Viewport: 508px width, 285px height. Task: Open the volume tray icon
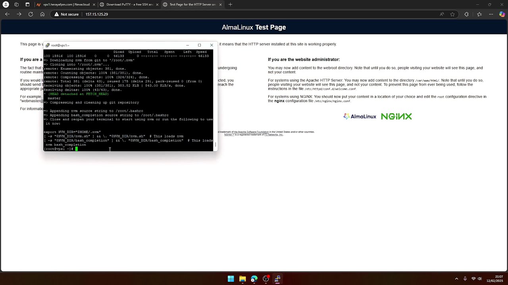(x=479, y=279)
